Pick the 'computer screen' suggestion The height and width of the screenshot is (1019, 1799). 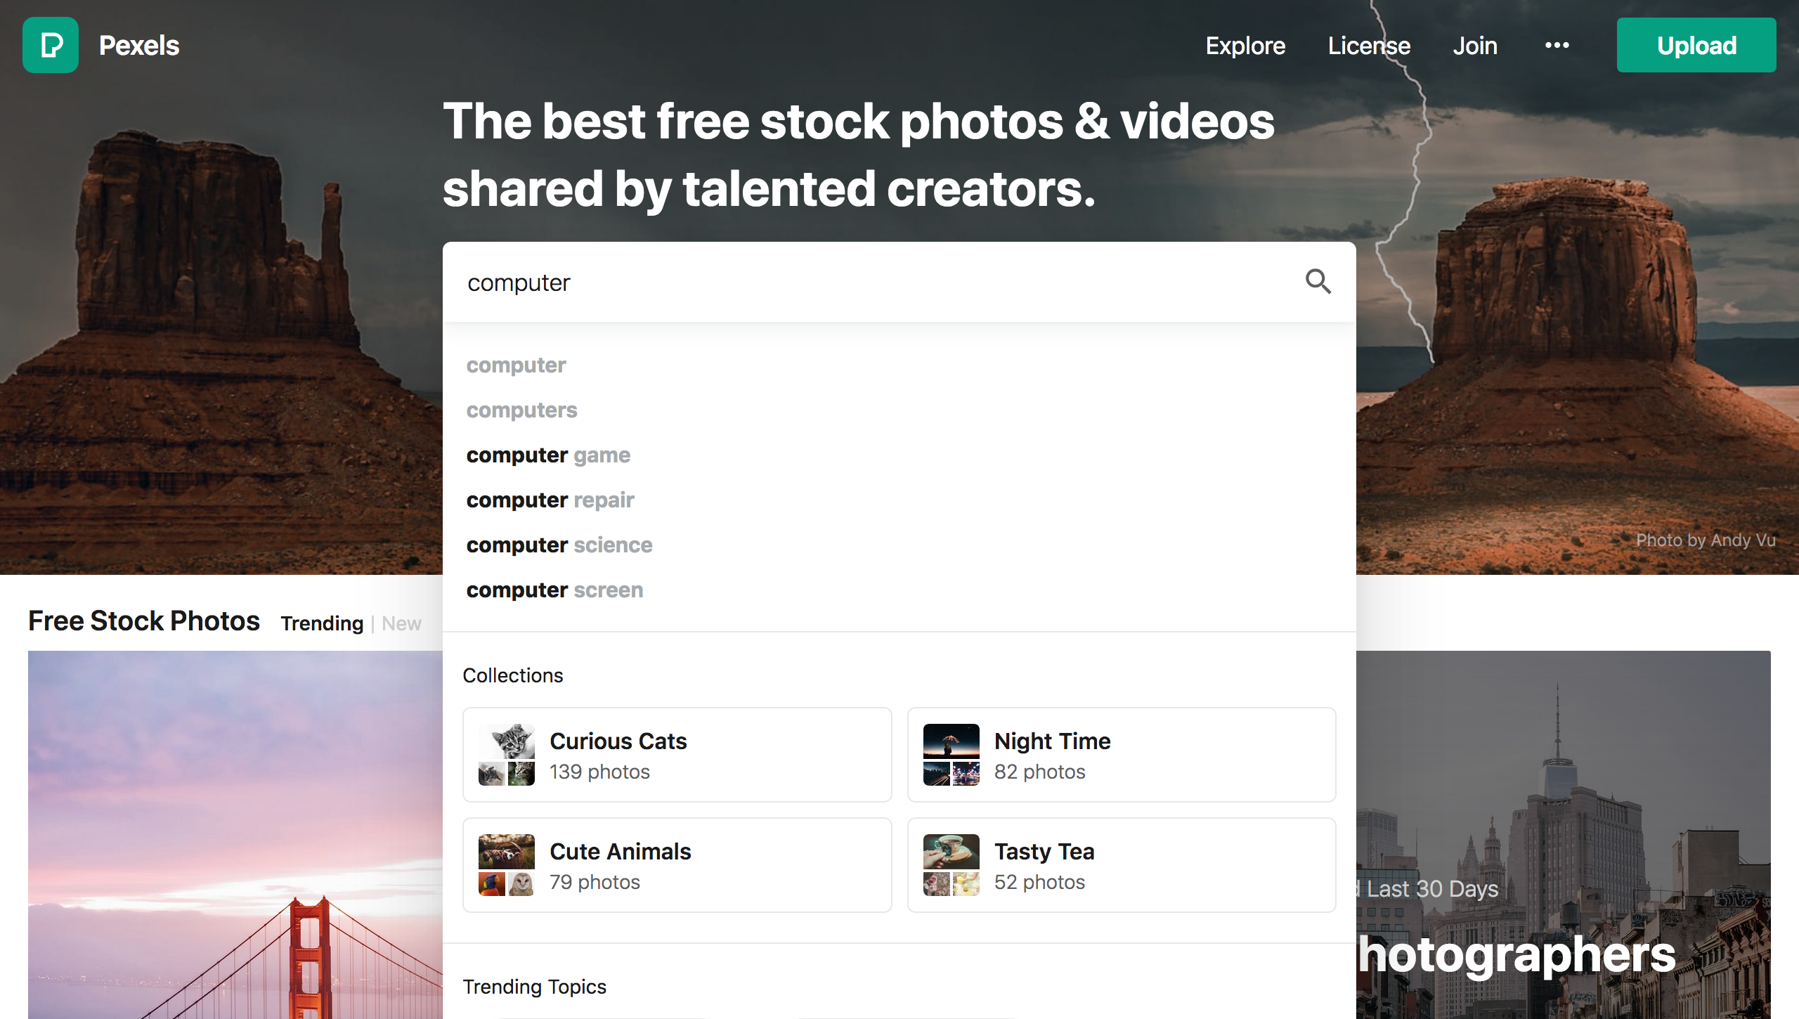coord(555,590)
